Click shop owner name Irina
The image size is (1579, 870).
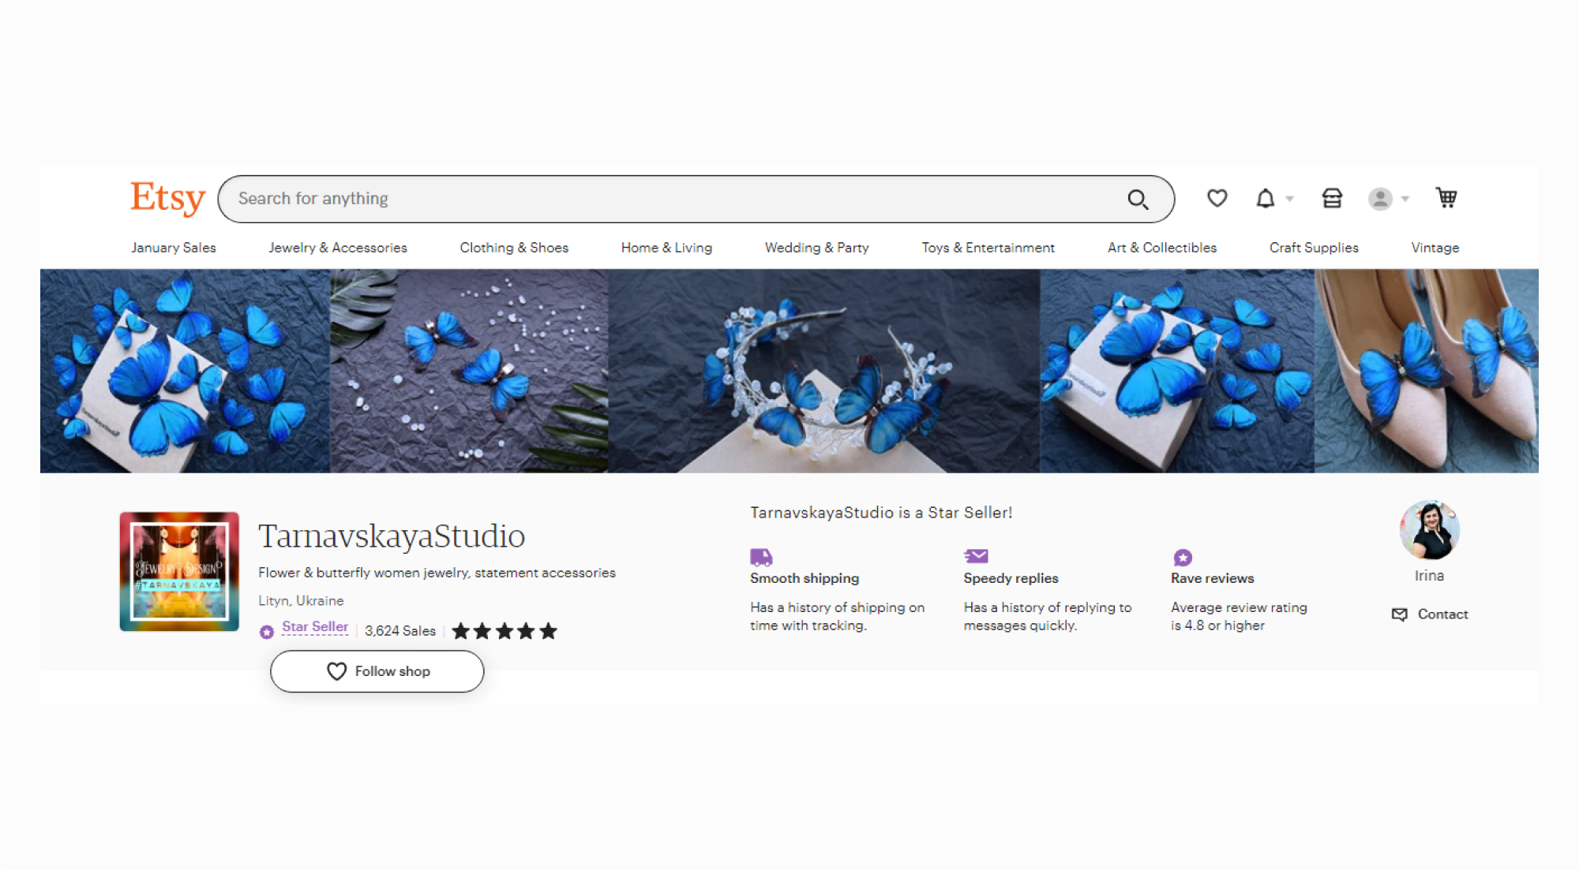1429,576
